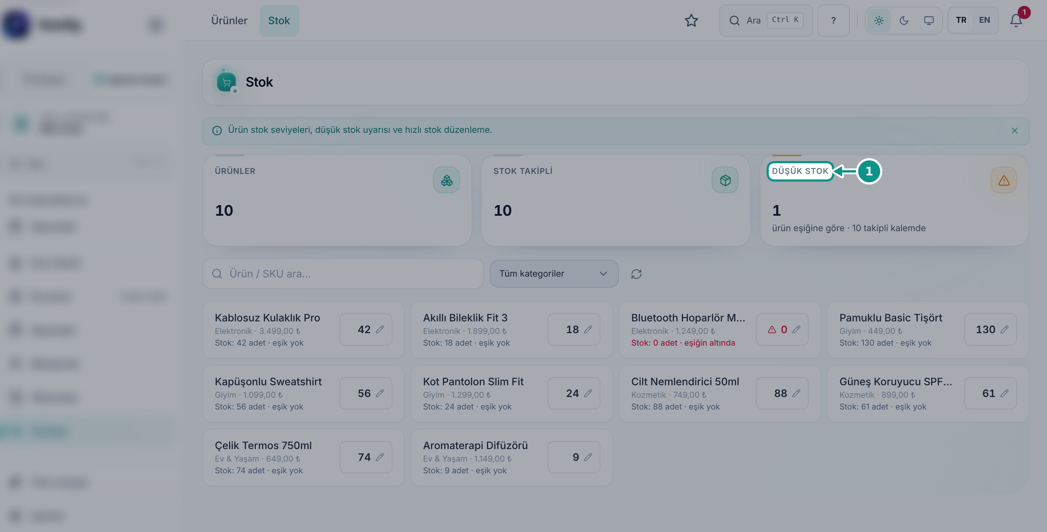Dismiss the stock info banner
1047x532 pixels.
pos(1014,131)
